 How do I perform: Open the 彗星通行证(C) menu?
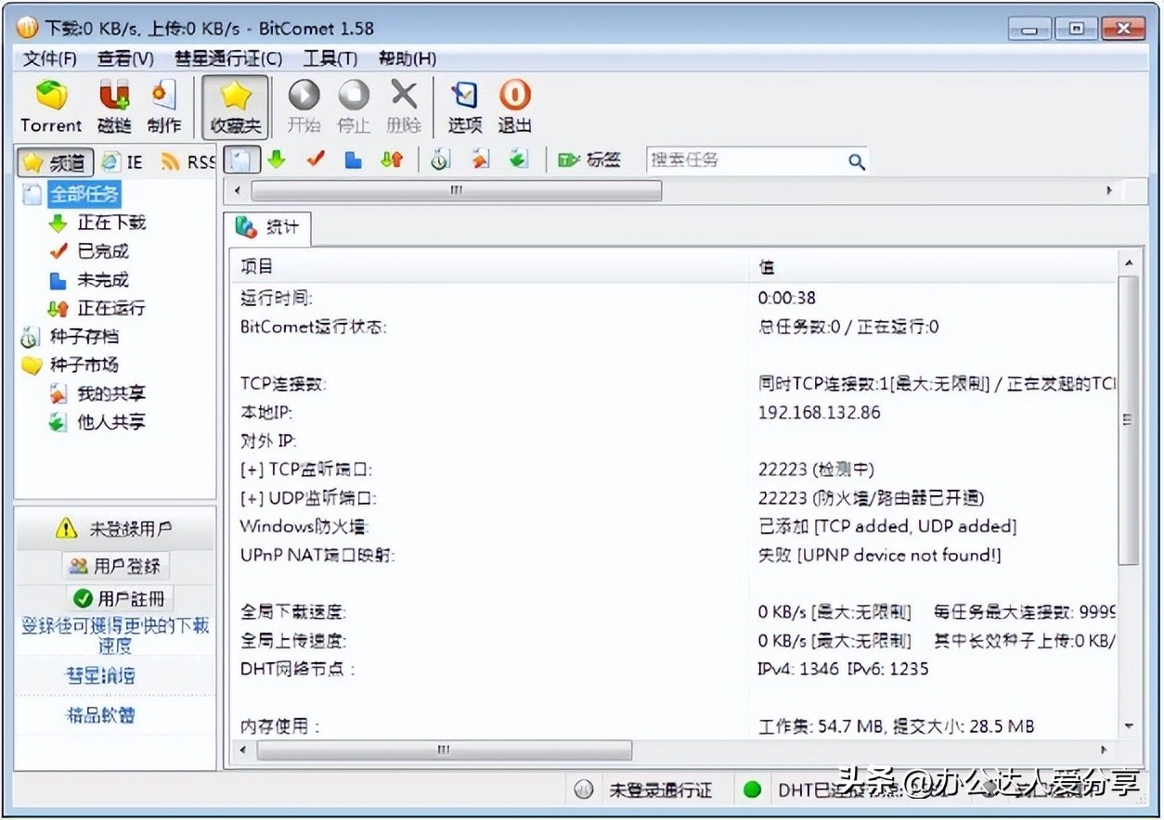coord(228,58)
